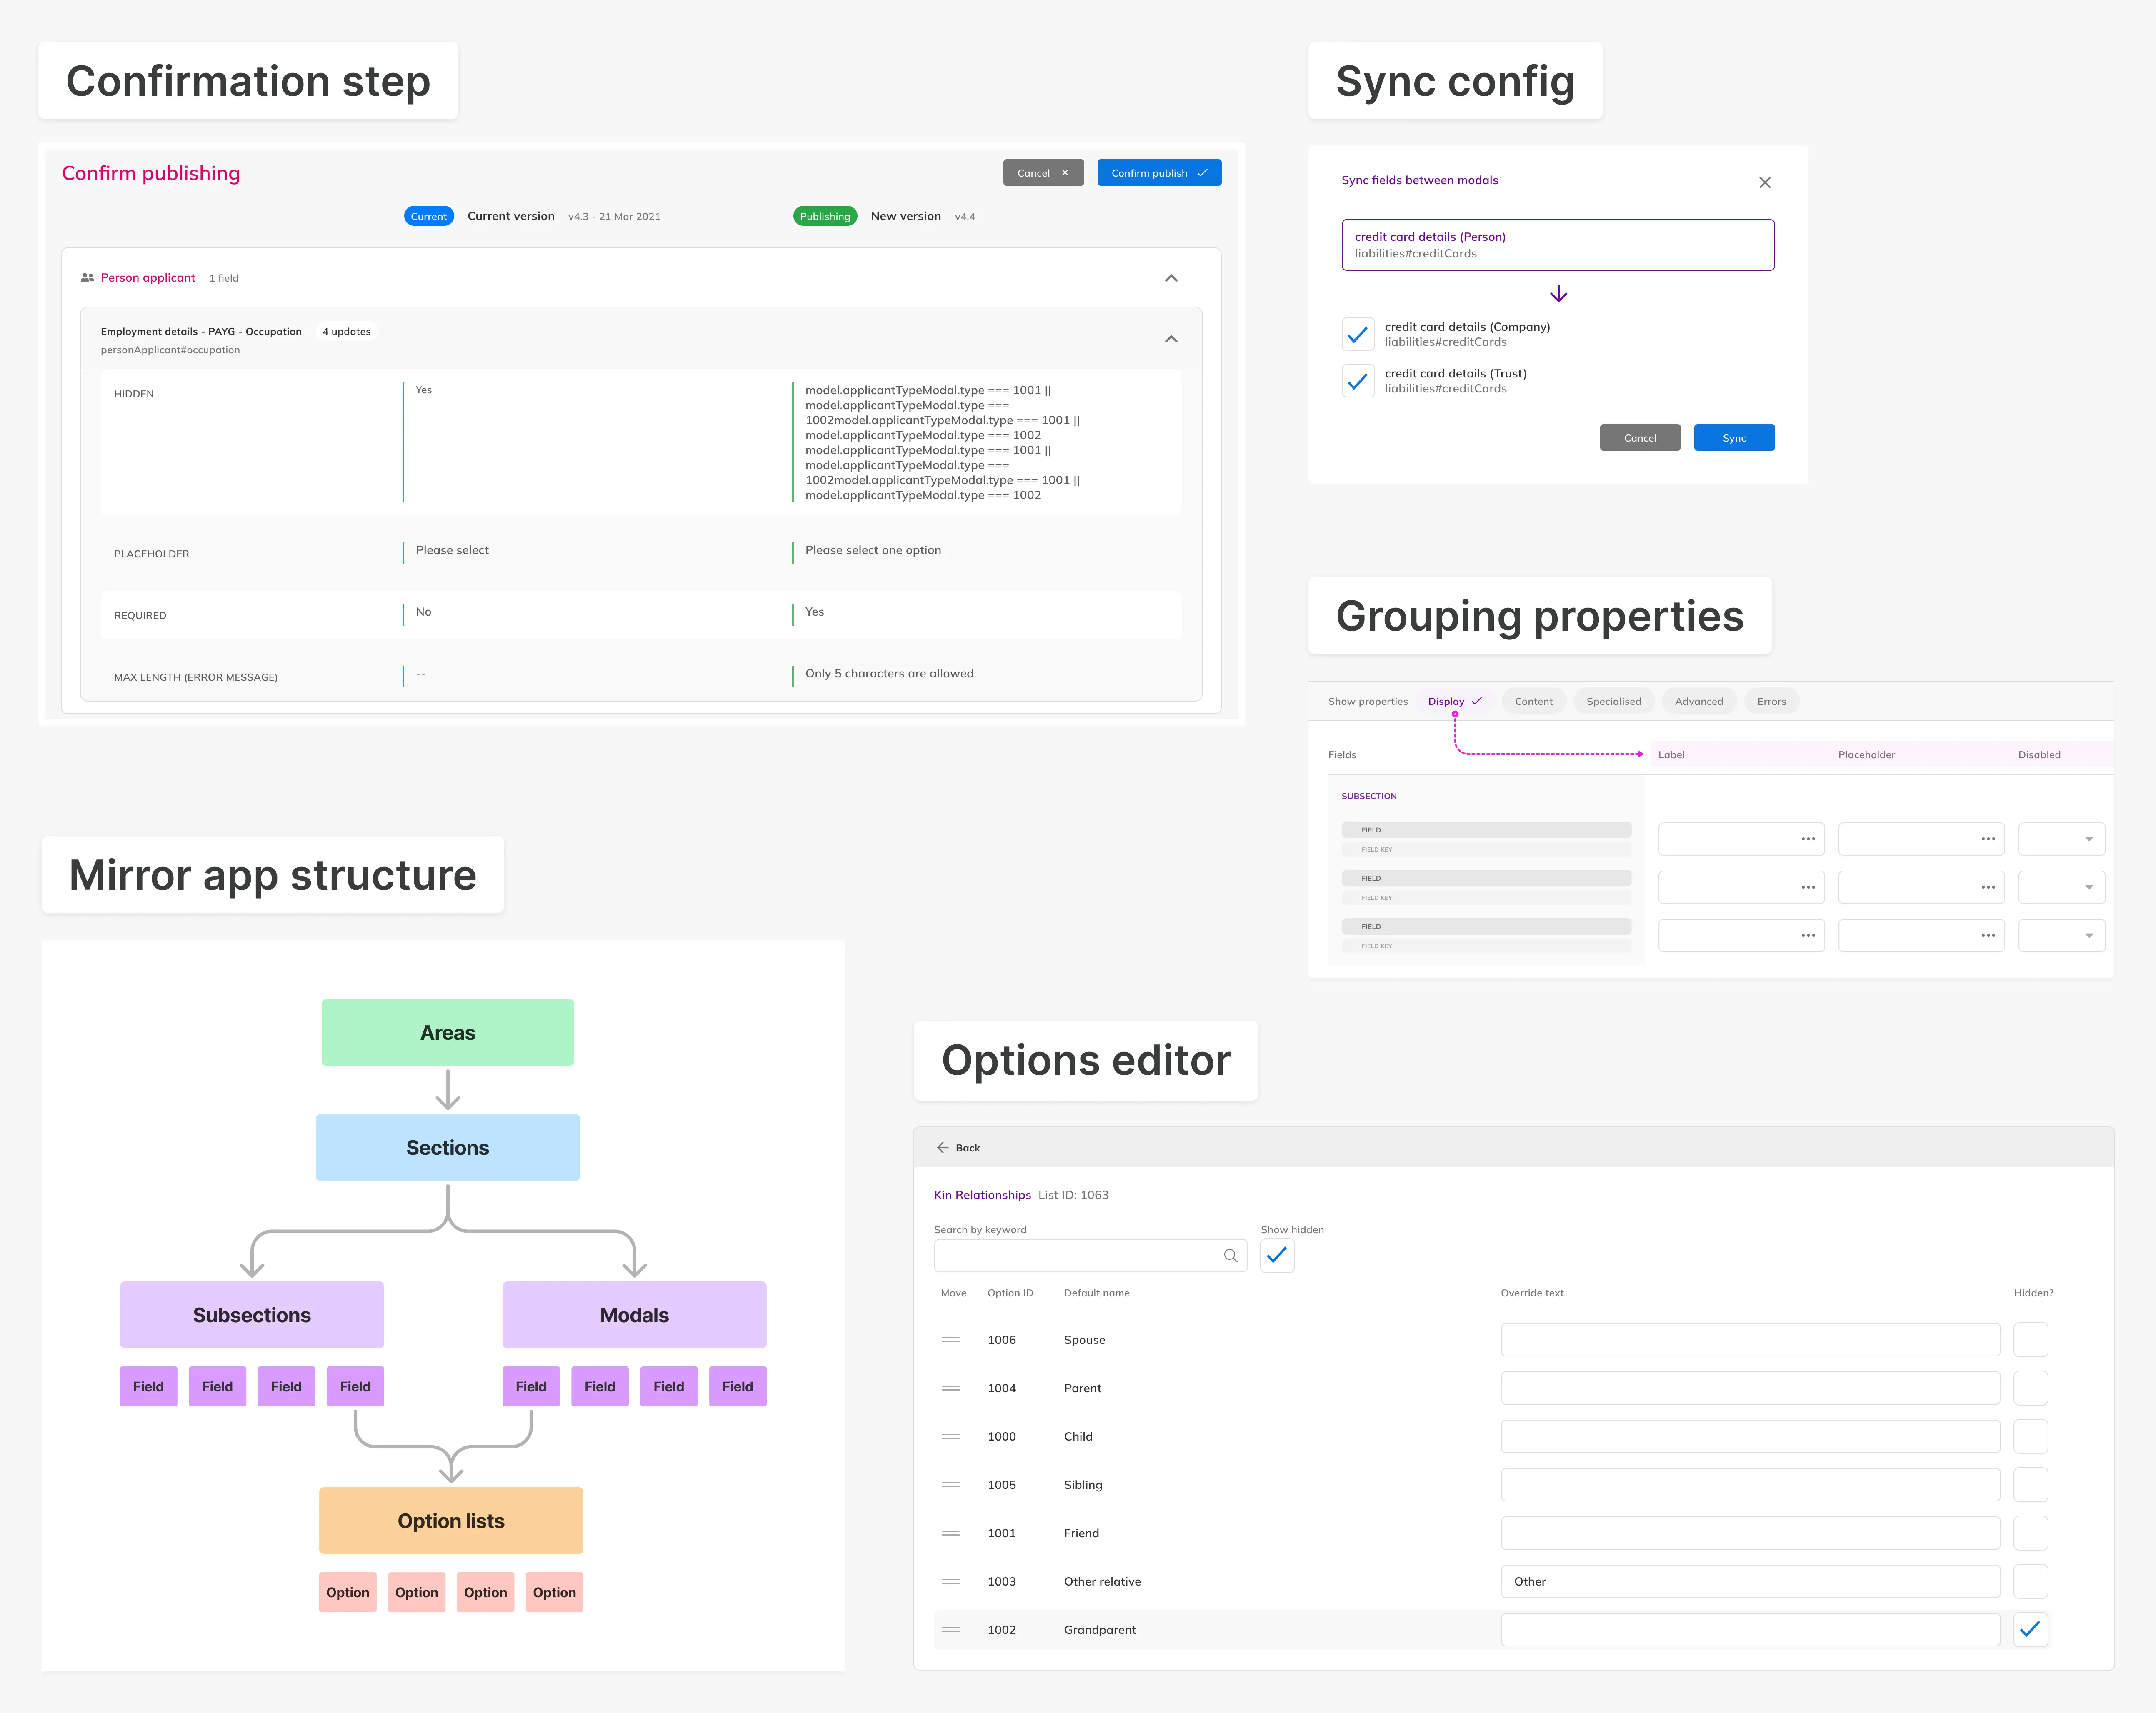This screenshot has height=1713, width=2156.
Task: Click the Other relative override text field
Action: [1750, 1582]
